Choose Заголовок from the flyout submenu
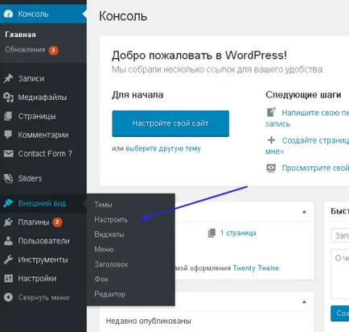 pos(111,264)
